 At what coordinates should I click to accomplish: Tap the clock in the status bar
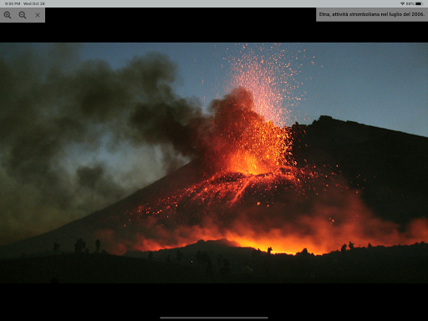13,3
